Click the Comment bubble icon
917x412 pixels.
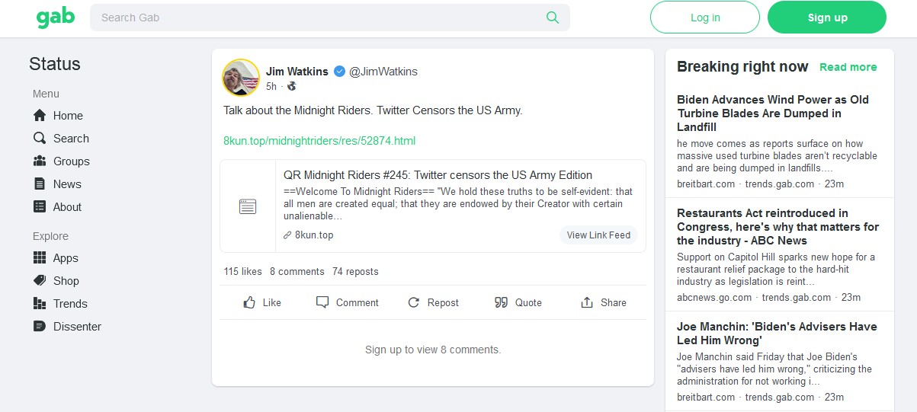click(322, 302)
